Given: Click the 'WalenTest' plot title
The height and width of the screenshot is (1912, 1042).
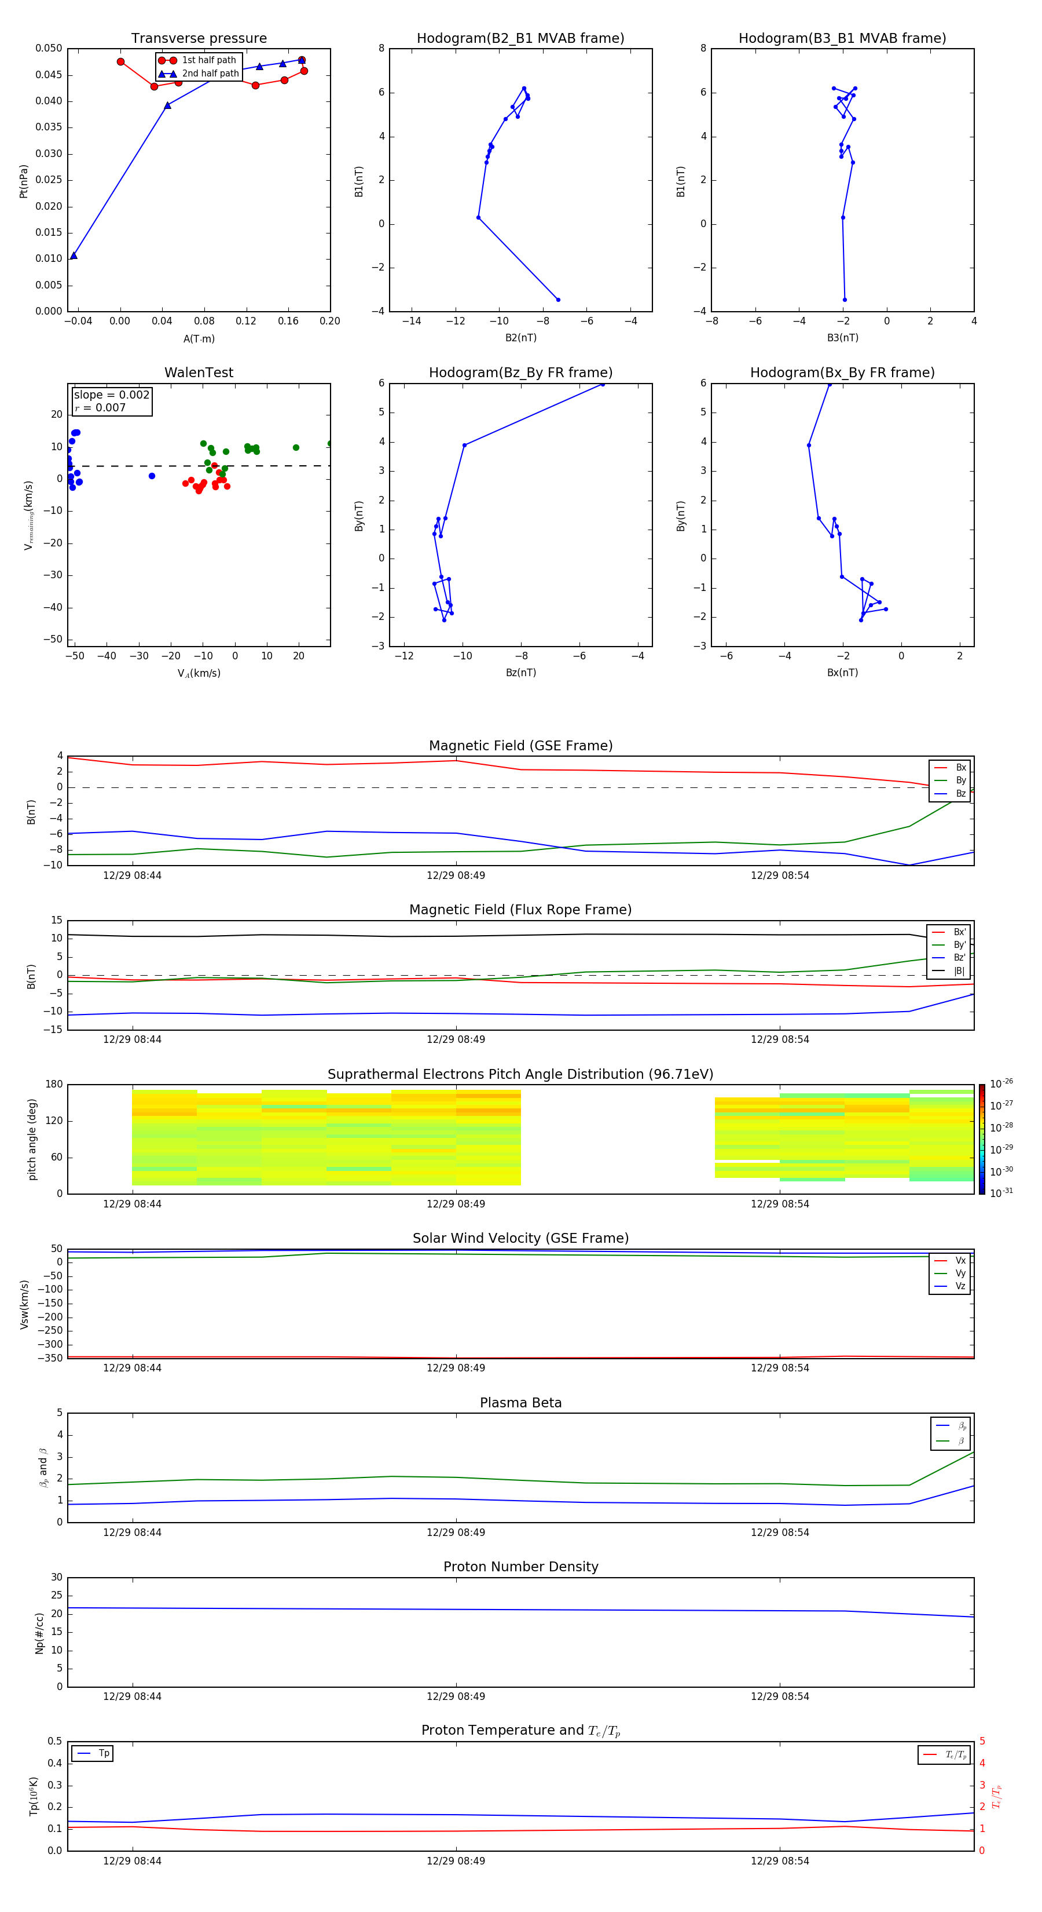Looking at the screenshot, I should (199, 373).
